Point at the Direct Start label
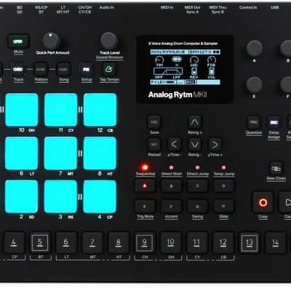The image size is (291, 291). (172, 174)
